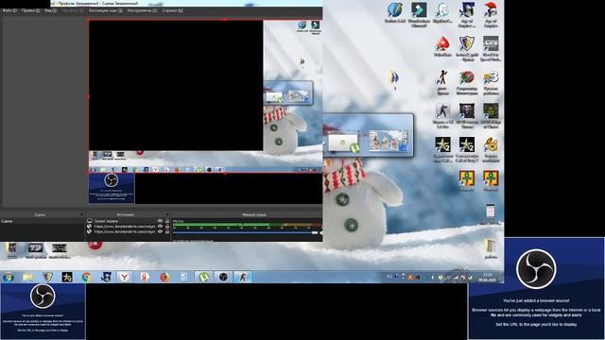Open the stickman game desktop shortcut
This screenshot has height=340, width=605.
point(442,82)
